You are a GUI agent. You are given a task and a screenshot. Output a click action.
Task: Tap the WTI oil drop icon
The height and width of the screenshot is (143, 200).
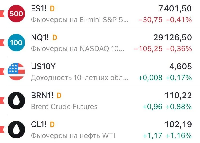click(x=16, y=130)
